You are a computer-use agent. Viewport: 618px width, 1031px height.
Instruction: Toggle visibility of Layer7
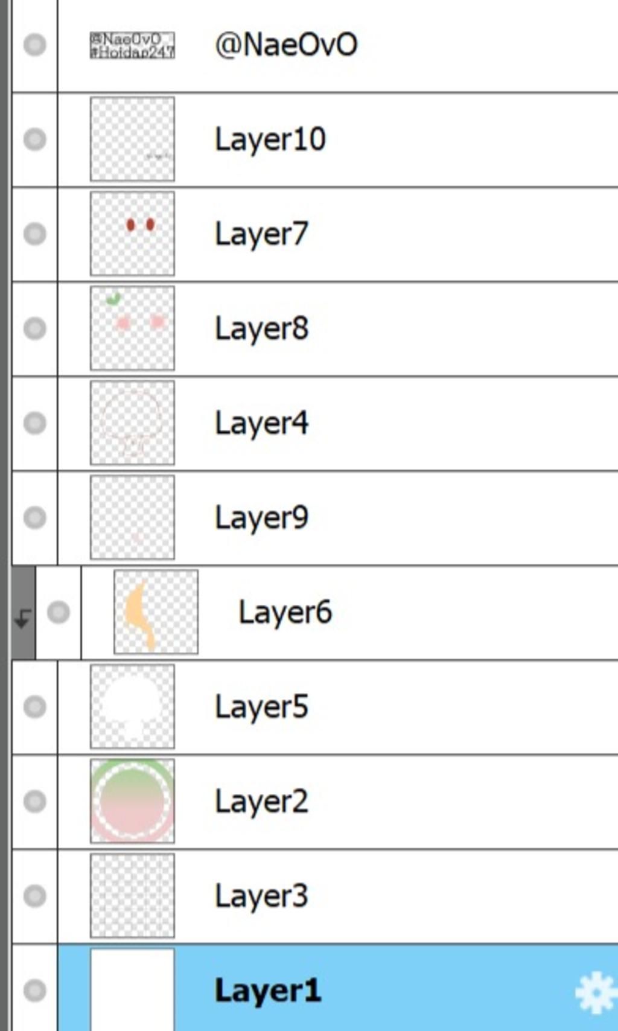pos(34,234)
